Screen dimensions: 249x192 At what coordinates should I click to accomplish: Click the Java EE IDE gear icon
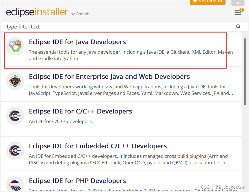pos(15,81)
